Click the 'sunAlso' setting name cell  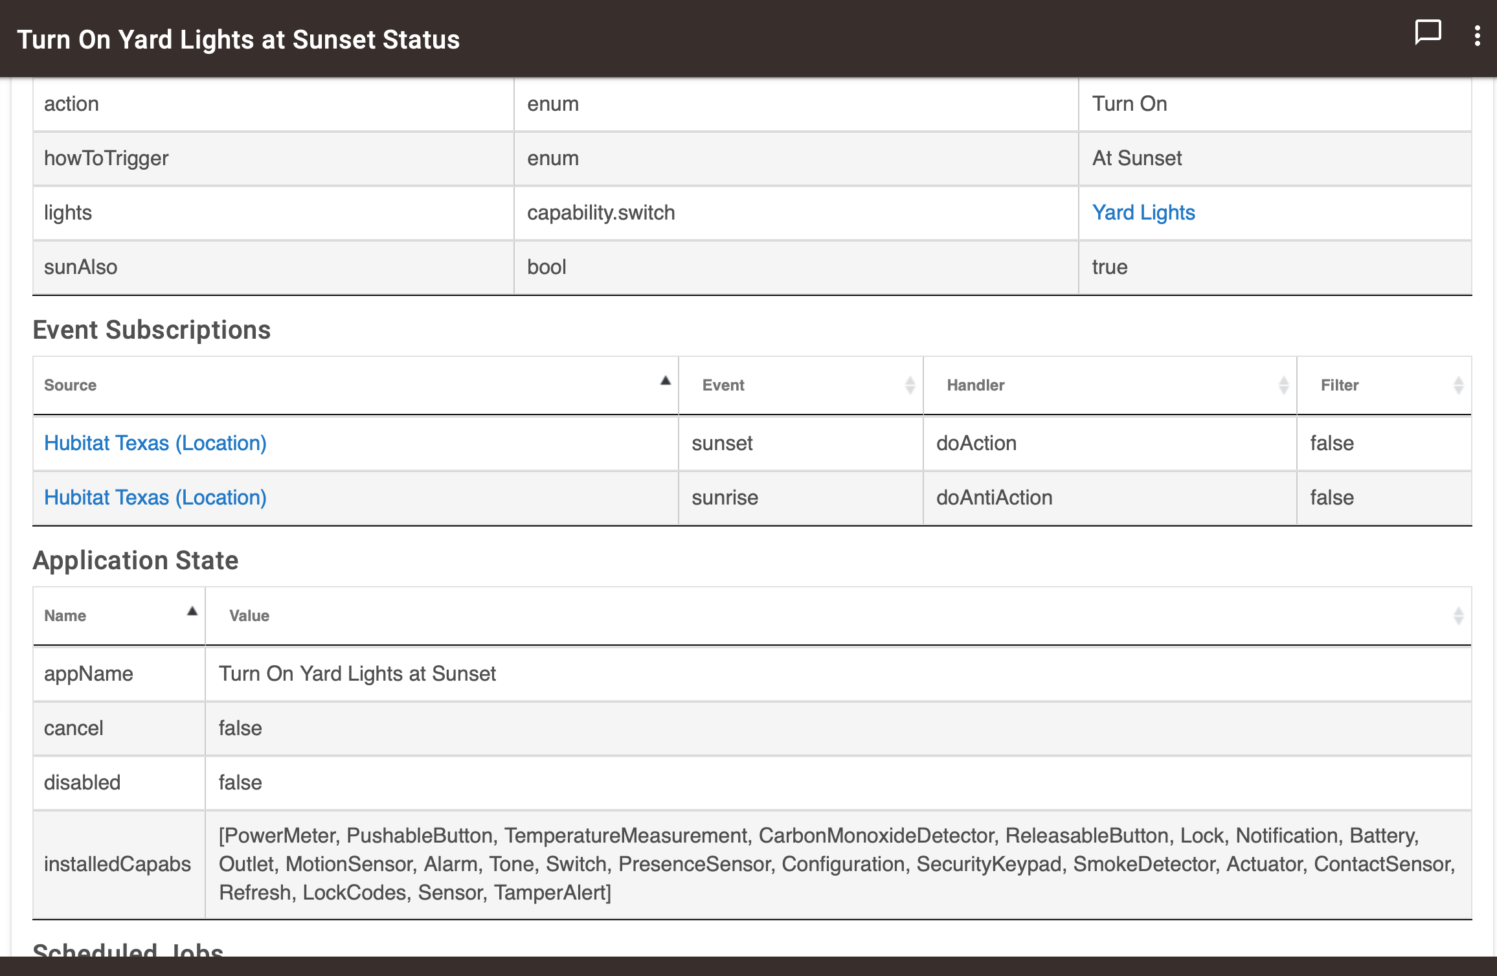coord(274,267)
